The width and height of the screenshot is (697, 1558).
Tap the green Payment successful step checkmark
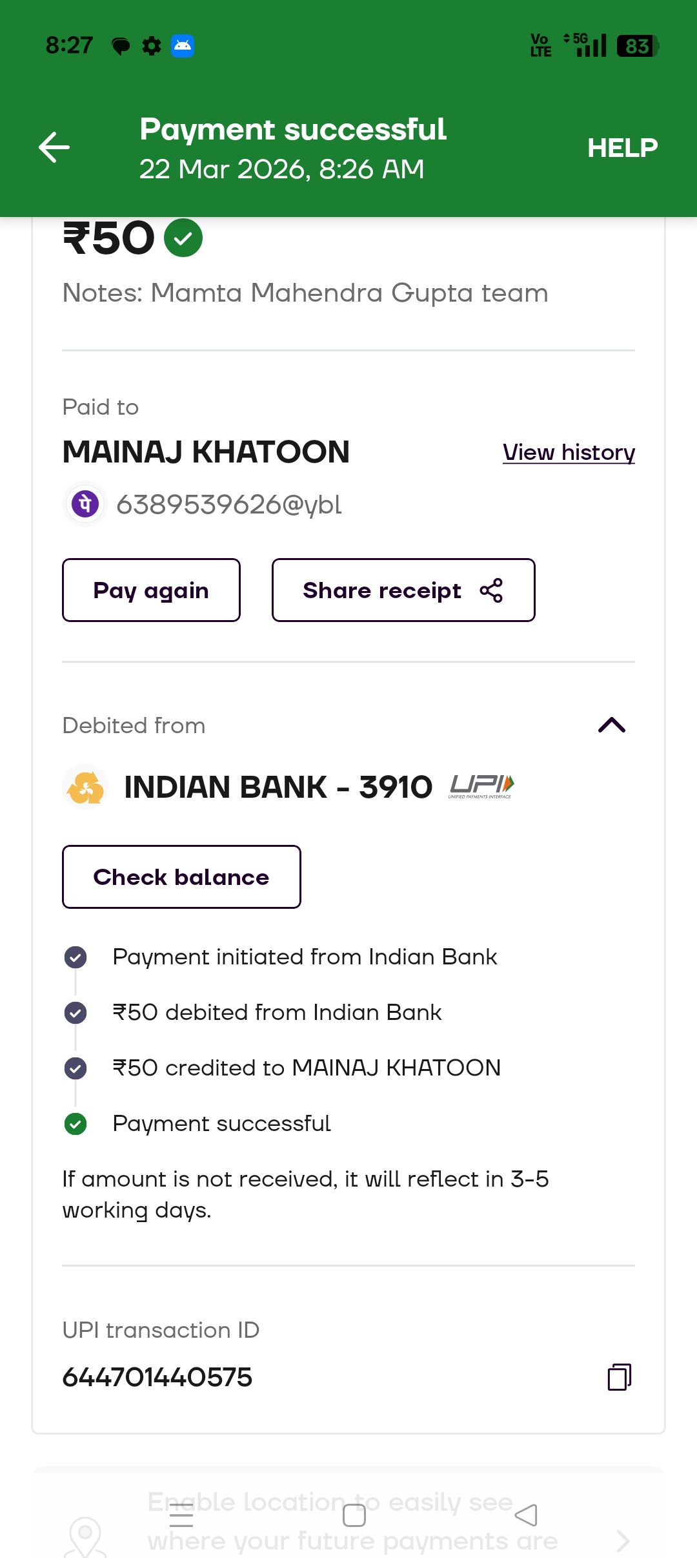click(76, 1124)
